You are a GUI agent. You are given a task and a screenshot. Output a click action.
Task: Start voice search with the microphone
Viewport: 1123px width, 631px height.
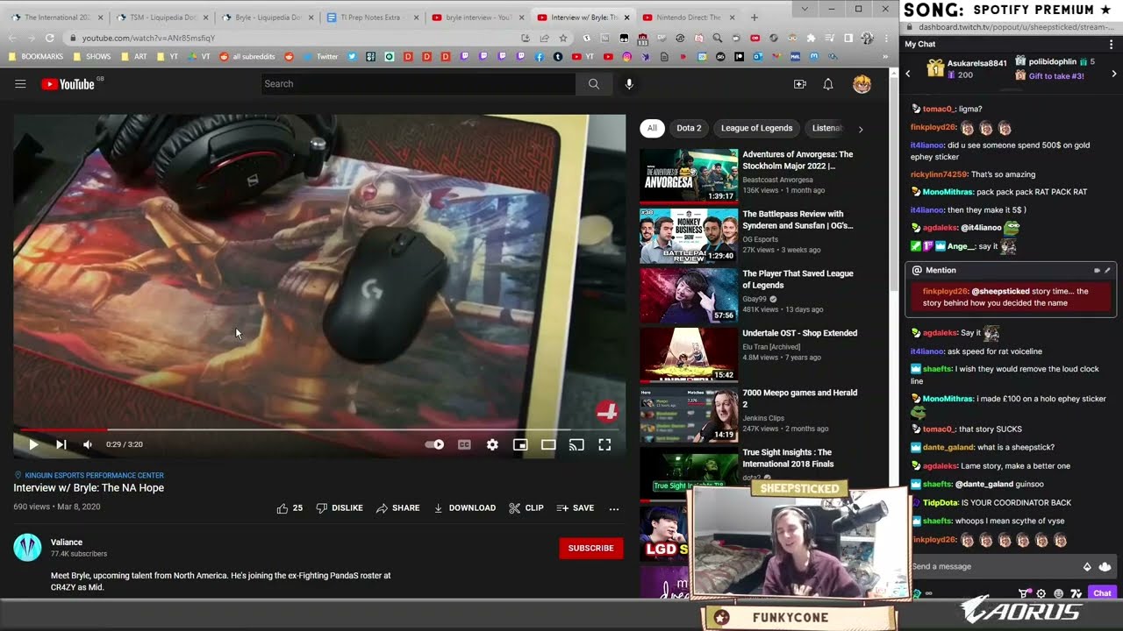pos(629,84)
